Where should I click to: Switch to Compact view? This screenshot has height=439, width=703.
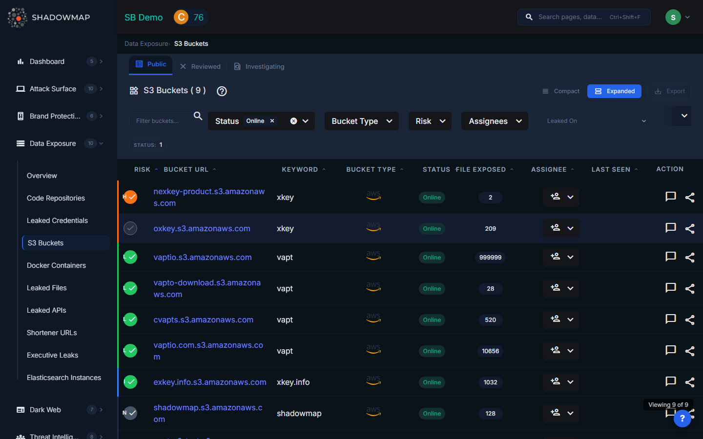coord(561,91)
